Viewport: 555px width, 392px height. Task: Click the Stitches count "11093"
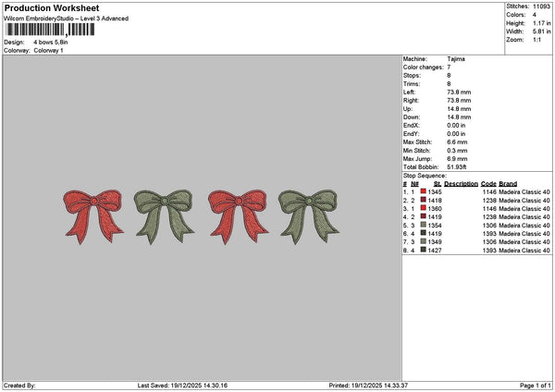(x=541, y=6)
